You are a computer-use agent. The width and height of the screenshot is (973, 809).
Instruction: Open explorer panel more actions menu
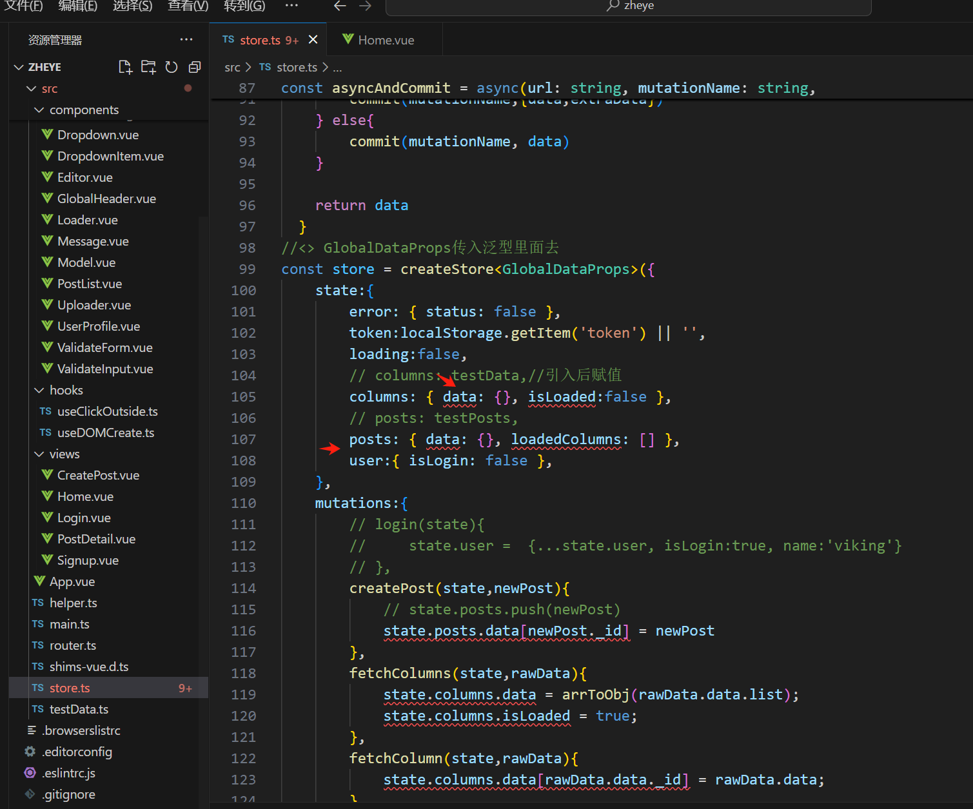[186, 39]
